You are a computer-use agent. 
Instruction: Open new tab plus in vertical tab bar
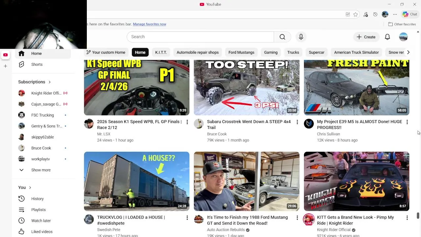point(5,66)
